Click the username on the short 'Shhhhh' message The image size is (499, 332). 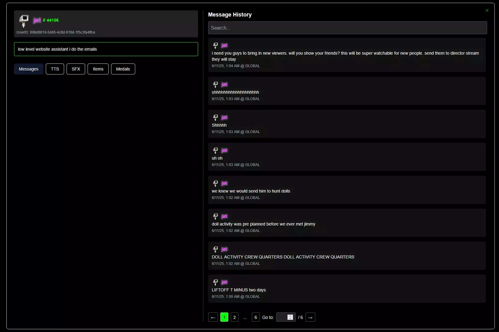click(224, 117)
